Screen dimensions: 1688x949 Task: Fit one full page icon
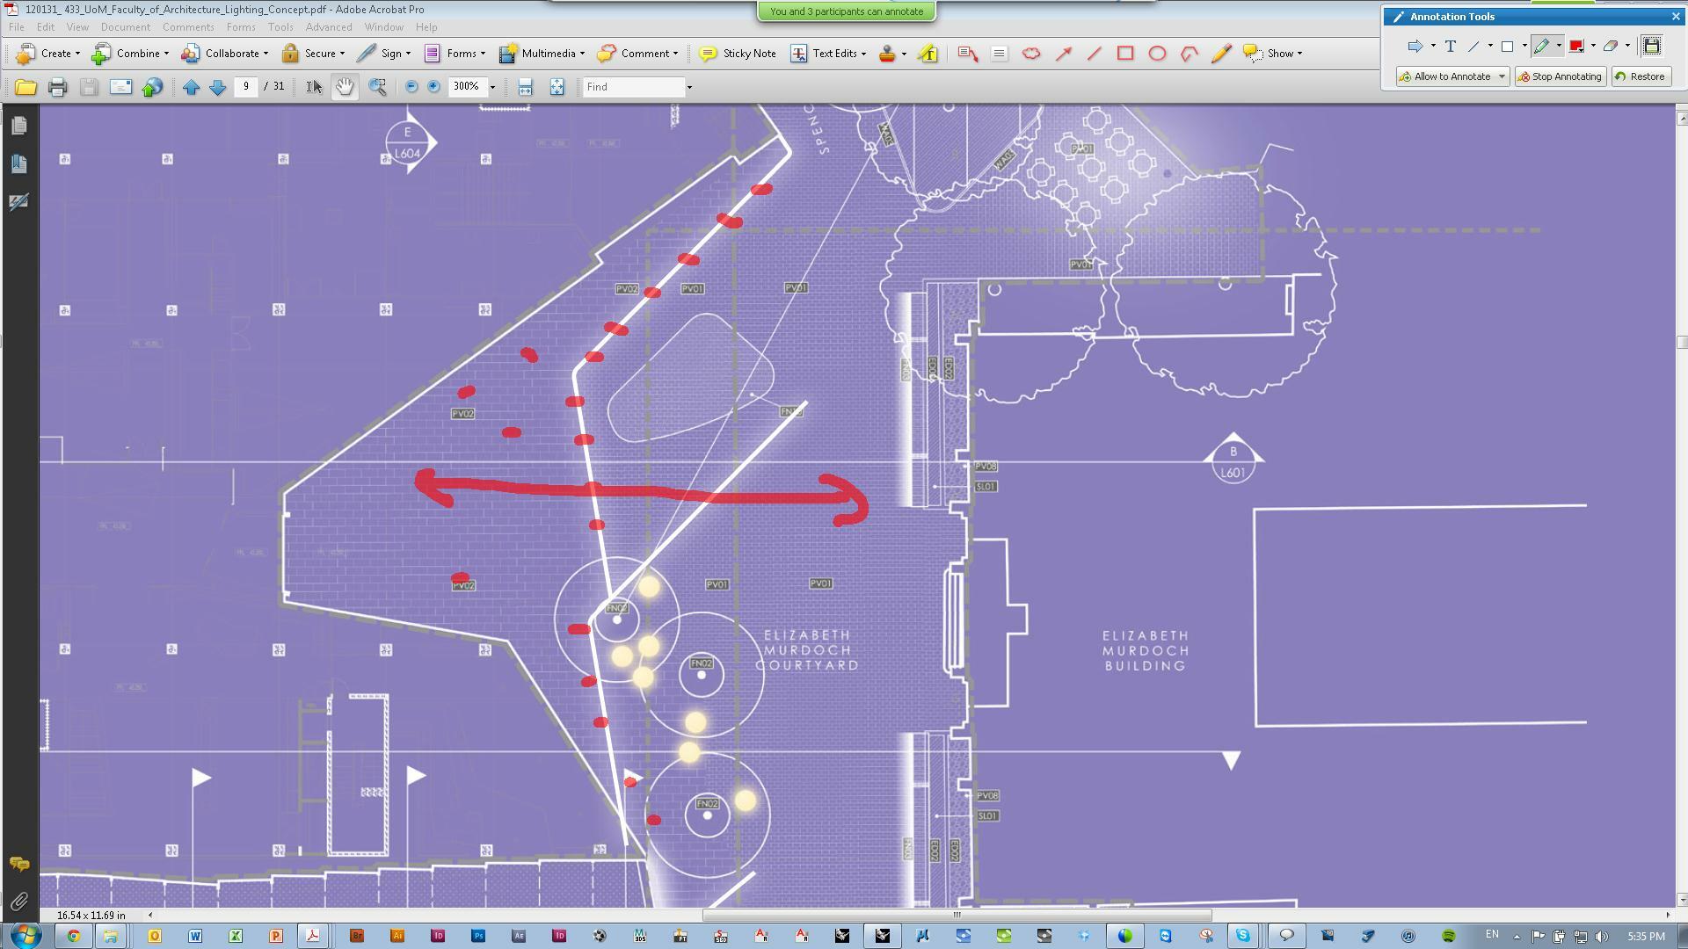pyautogui.click(x=557, y=87)
